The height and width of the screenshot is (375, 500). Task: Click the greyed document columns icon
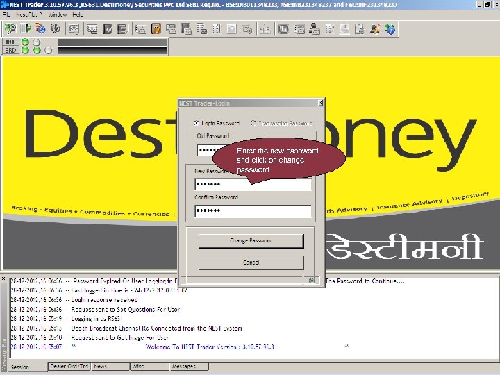point(217,29)
